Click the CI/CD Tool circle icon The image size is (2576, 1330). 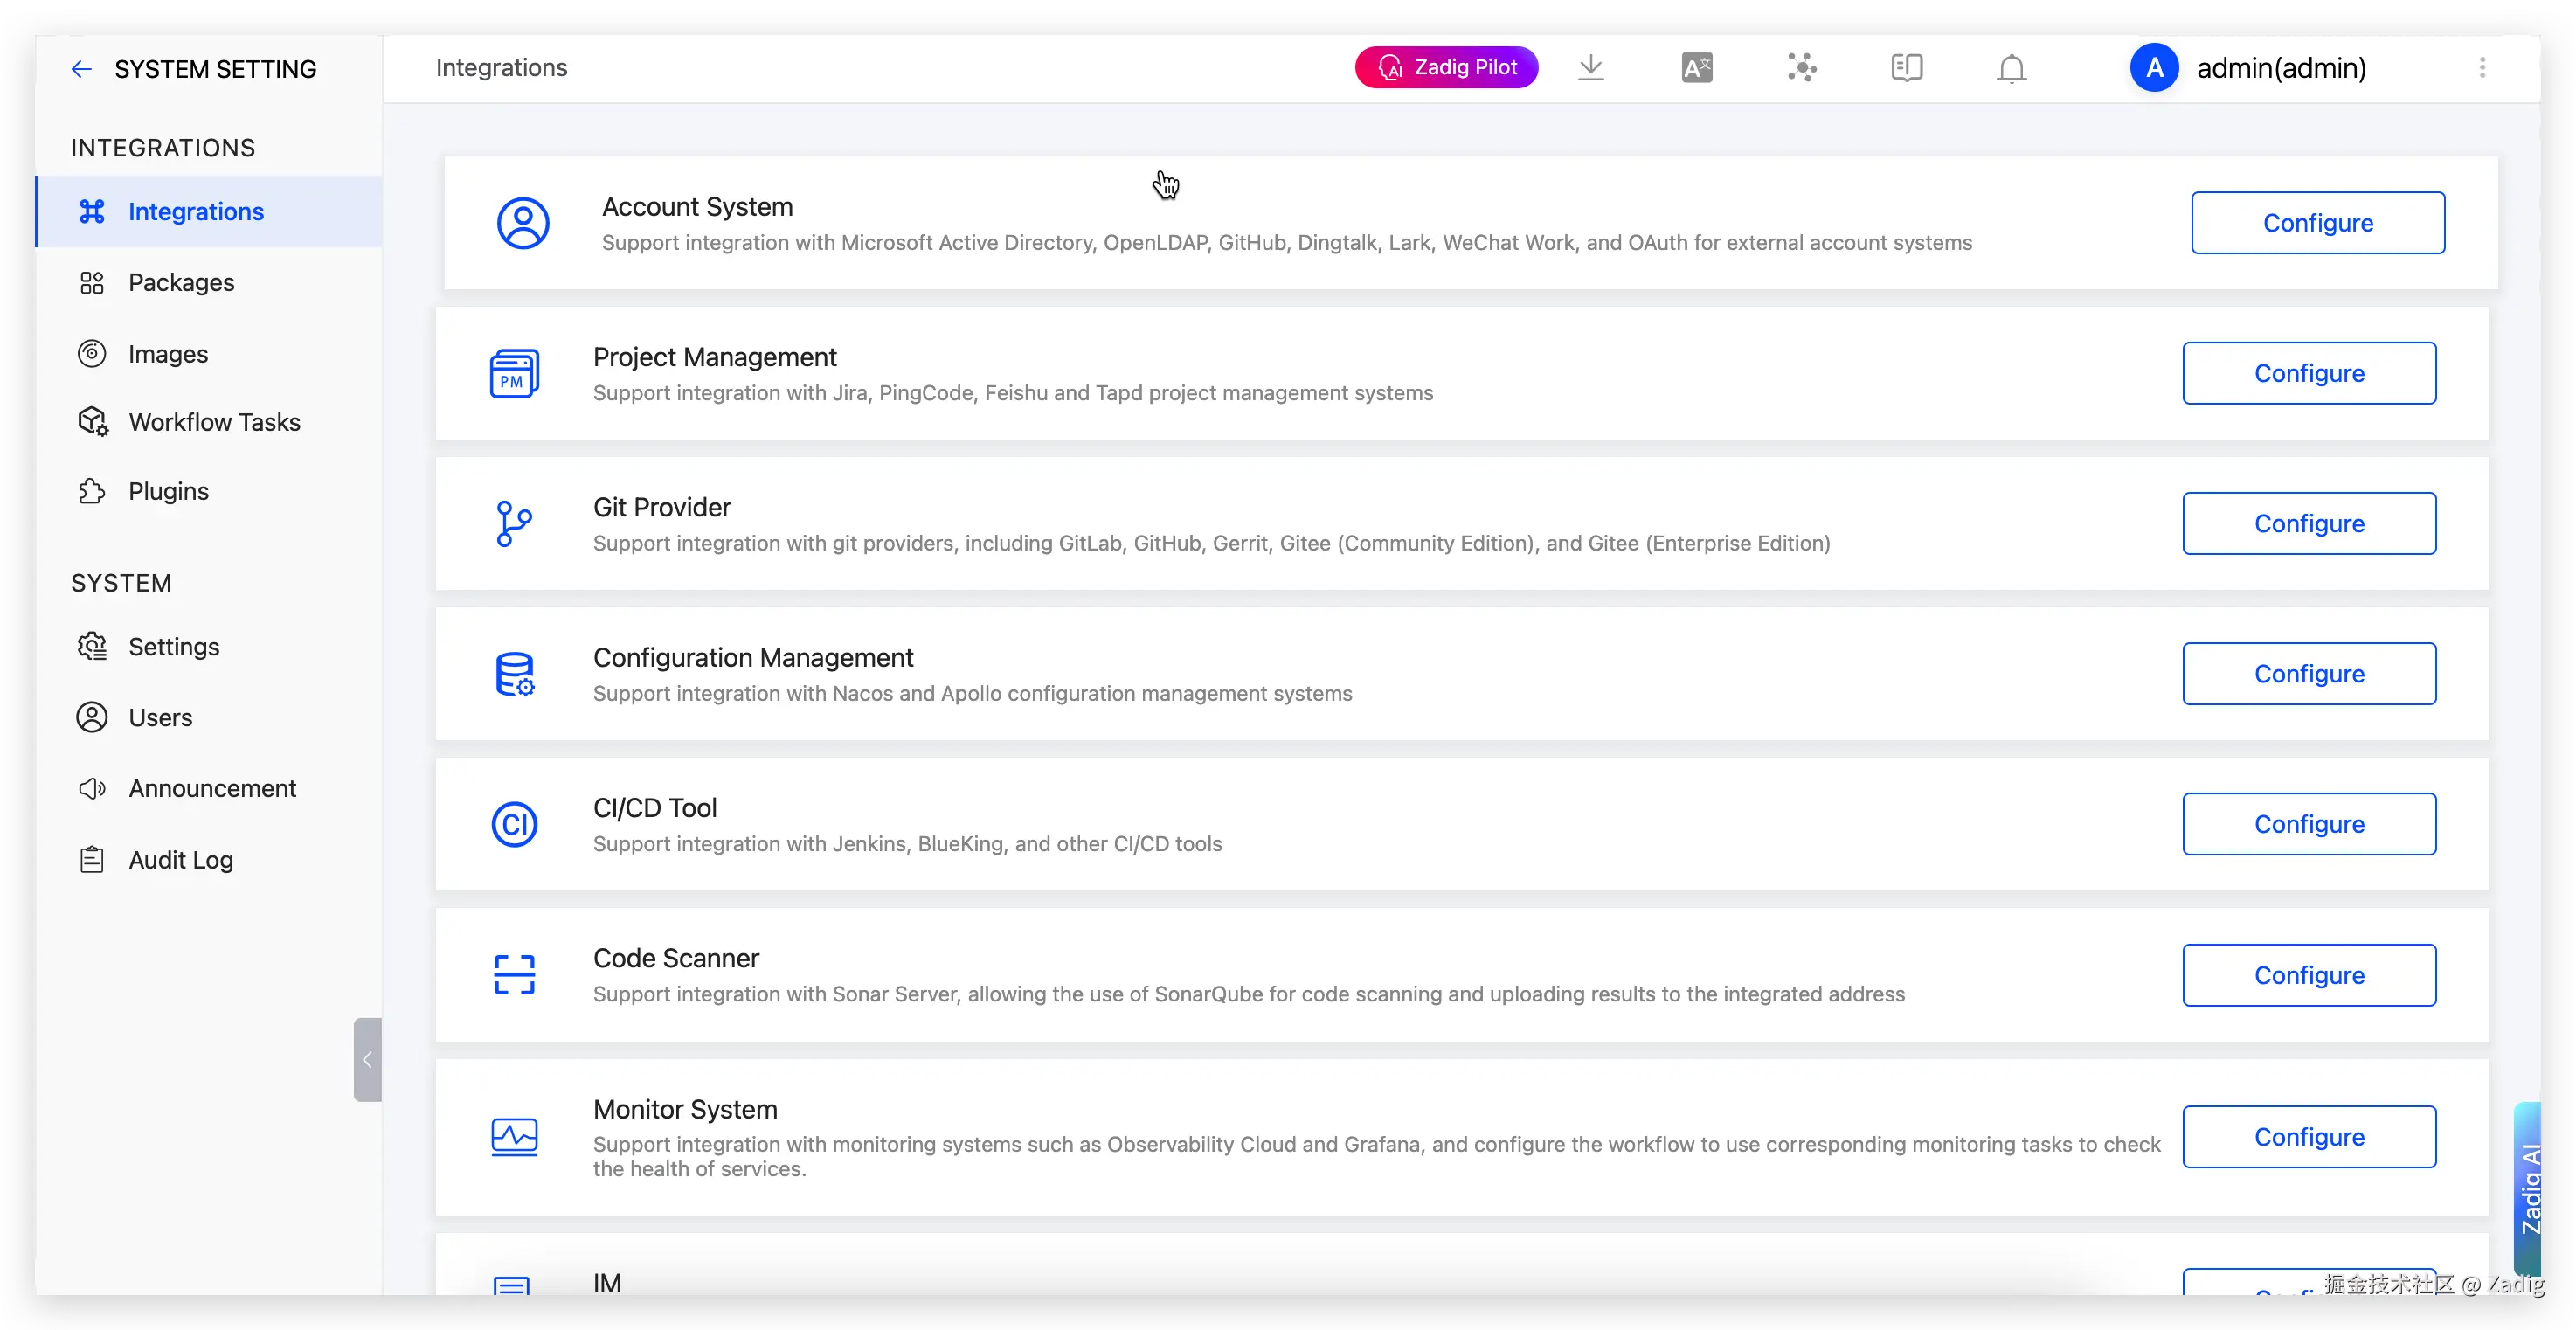coord(514,825)
